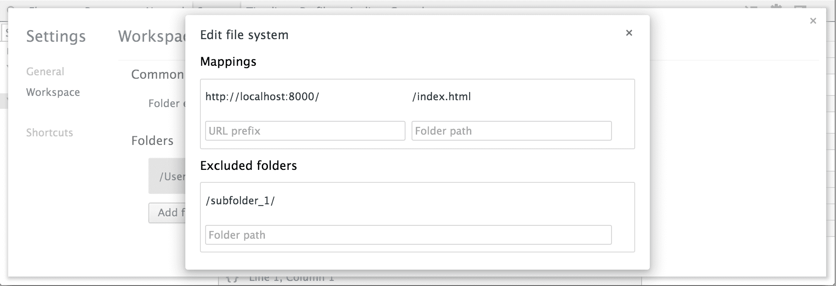
Task: Select the http://localhost:8000/ mapping entry
Action: point(301,97)
